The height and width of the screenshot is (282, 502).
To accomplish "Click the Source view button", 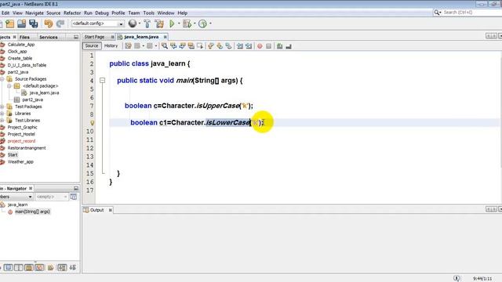I will coord(92,46).
